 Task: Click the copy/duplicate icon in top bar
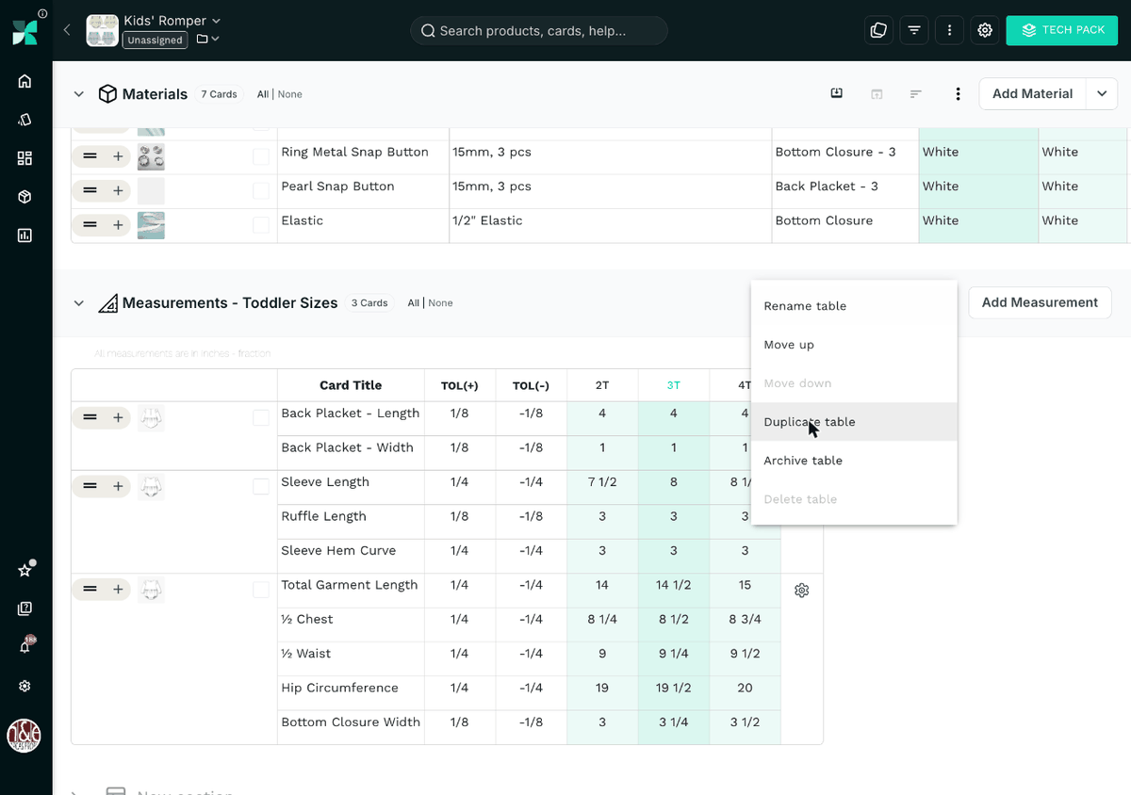pos(878,30)
